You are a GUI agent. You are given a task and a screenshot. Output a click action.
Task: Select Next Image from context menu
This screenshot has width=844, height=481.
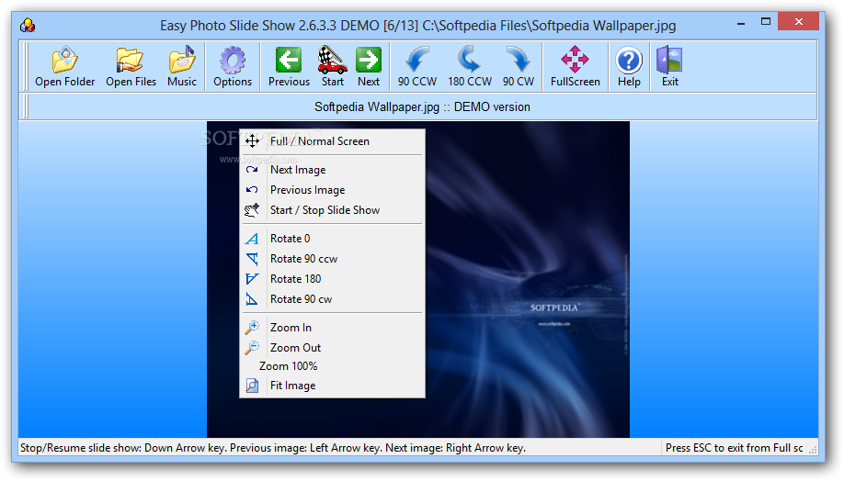332,170
